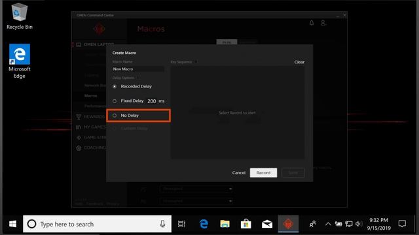Click the OMEN Command Center taskbar icon
The image size is (419, 235).
coord(288,224)
